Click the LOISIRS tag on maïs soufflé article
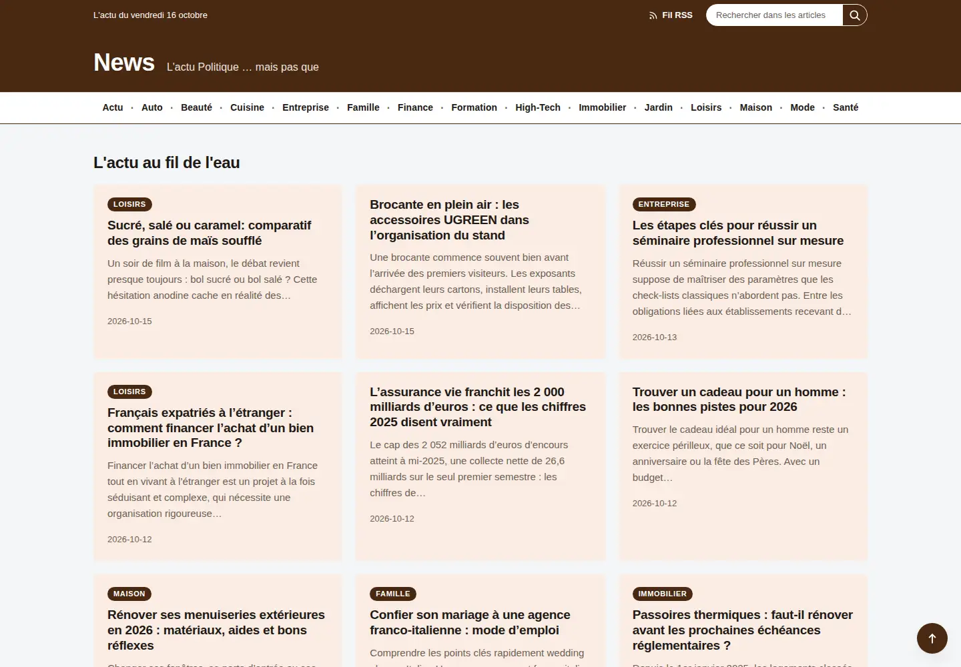The image size is (961, 667). pyautogui.click(x=129, y=204)
